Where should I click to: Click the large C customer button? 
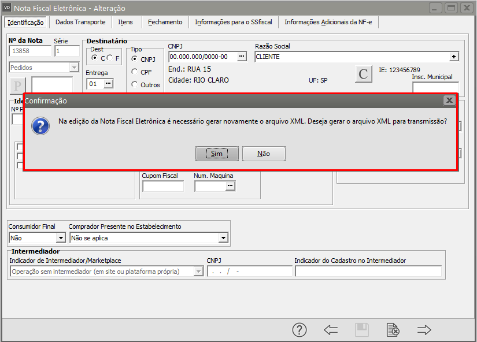click(x=363, y=74)
